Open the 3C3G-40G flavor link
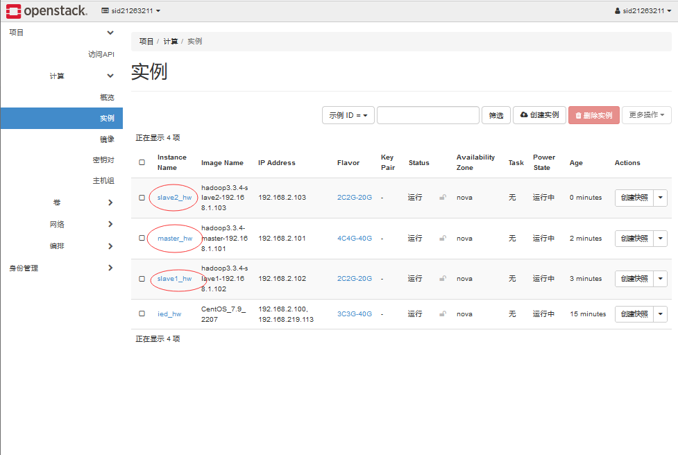 tap(354, 314)
